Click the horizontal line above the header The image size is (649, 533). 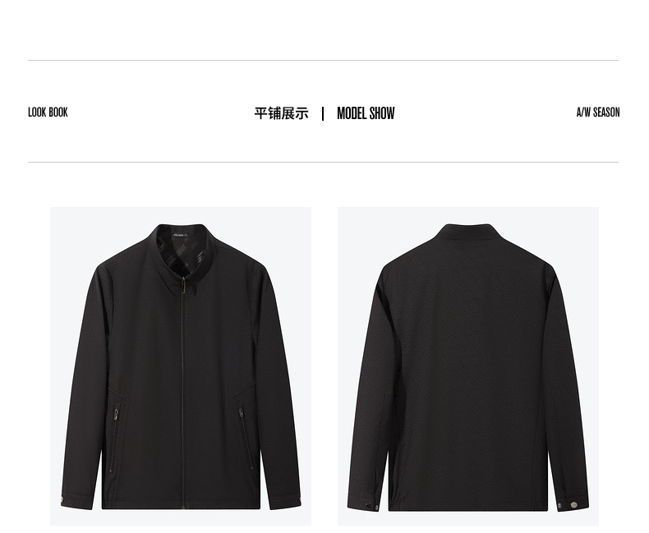(323, 61)
